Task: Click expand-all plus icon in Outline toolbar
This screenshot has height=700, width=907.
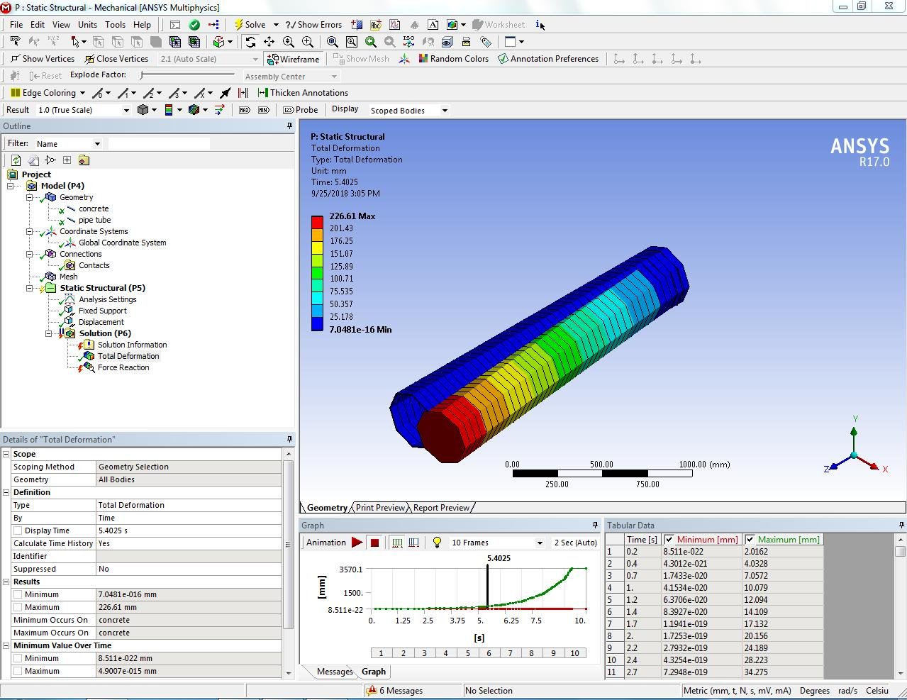Action: (67, 160)
